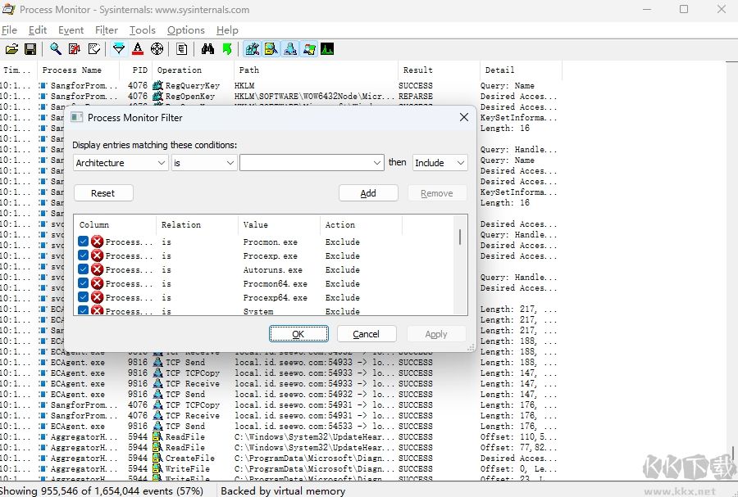Toggle the Show Registry Activity icon
The image size is (738, 497).
253,49
